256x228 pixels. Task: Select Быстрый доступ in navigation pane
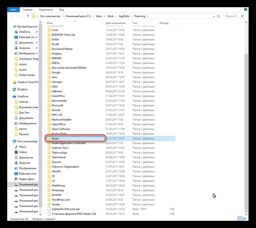(x=25, y=26)
